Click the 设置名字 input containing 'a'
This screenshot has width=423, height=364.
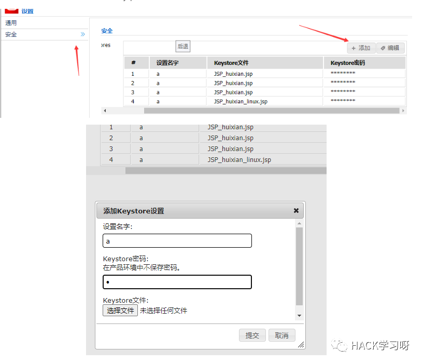coord(177,240)
